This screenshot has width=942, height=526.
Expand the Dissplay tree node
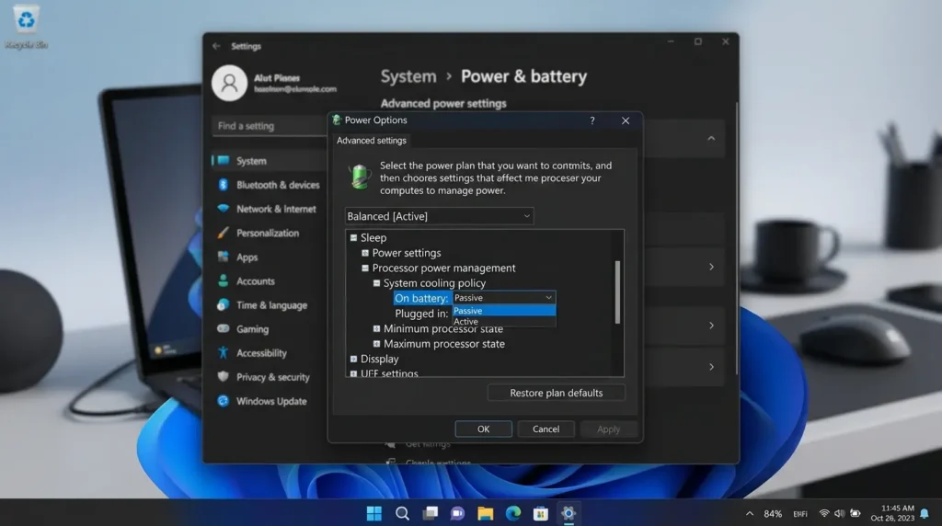click(354, 359)
